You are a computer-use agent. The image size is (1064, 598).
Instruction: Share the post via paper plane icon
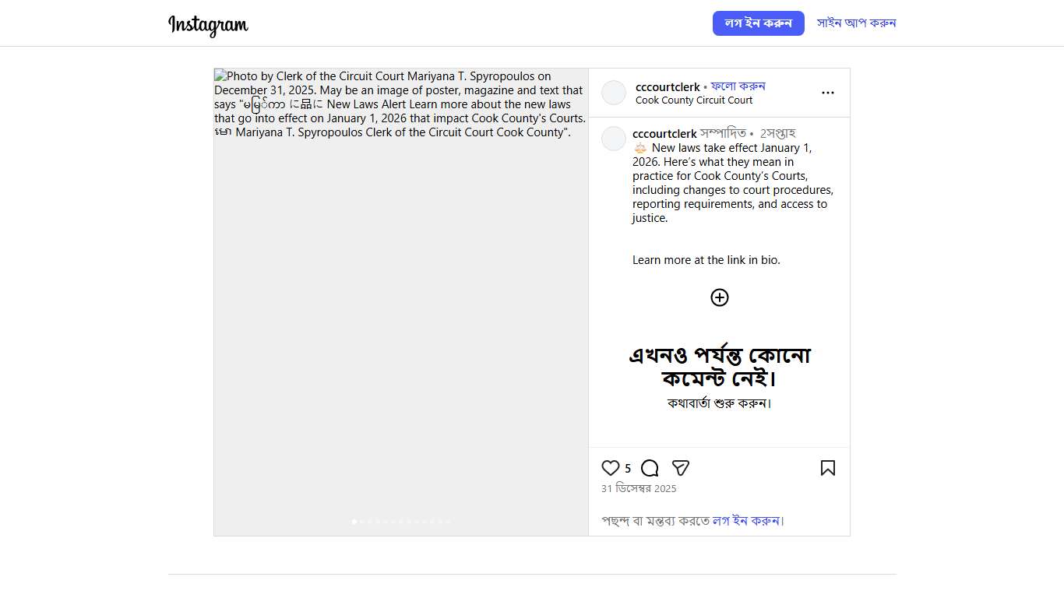point(680,468)
